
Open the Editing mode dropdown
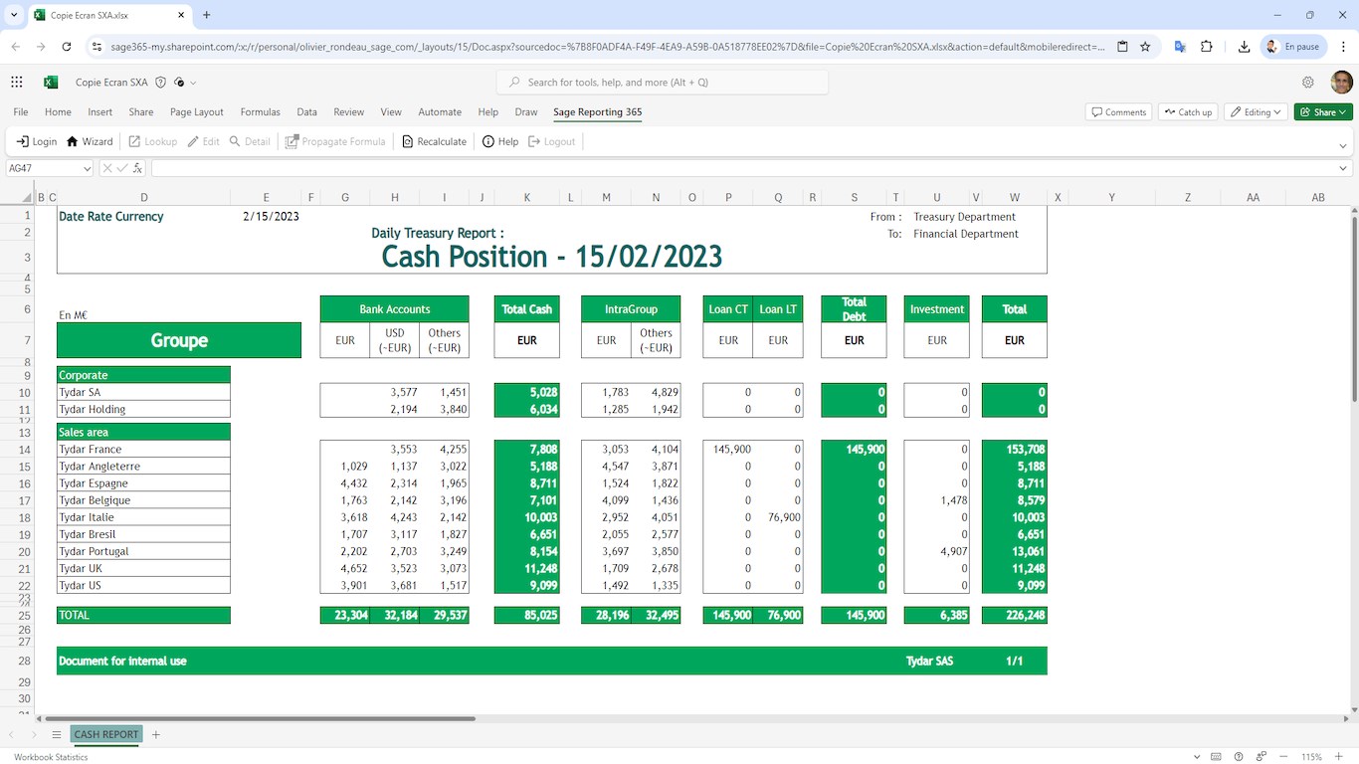click(x=1256, y=112)
